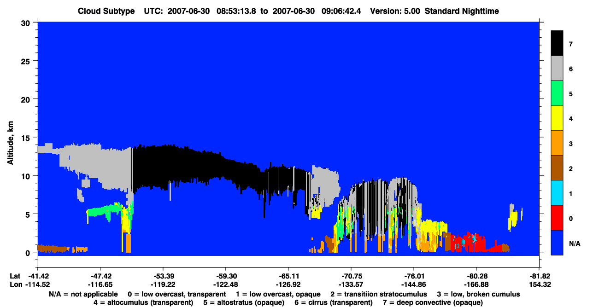
Task: Click '3 = low, broken cumulus' legend text
Action: [478, 294]
